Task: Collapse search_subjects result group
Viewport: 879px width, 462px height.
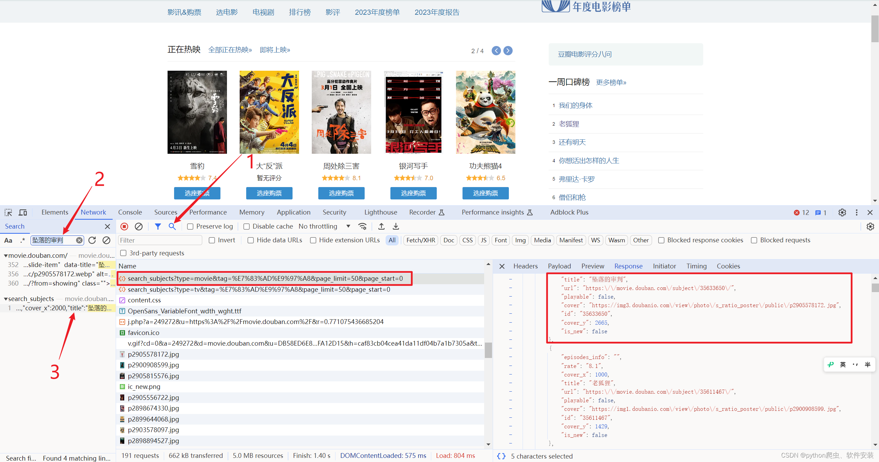Action: [x=6, y=299]
